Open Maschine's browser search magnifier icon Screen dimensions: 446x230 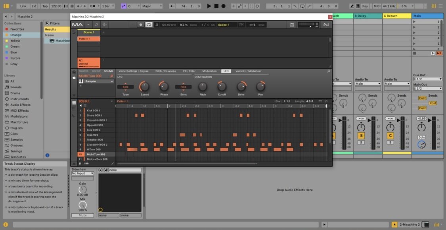click(96, 25)
